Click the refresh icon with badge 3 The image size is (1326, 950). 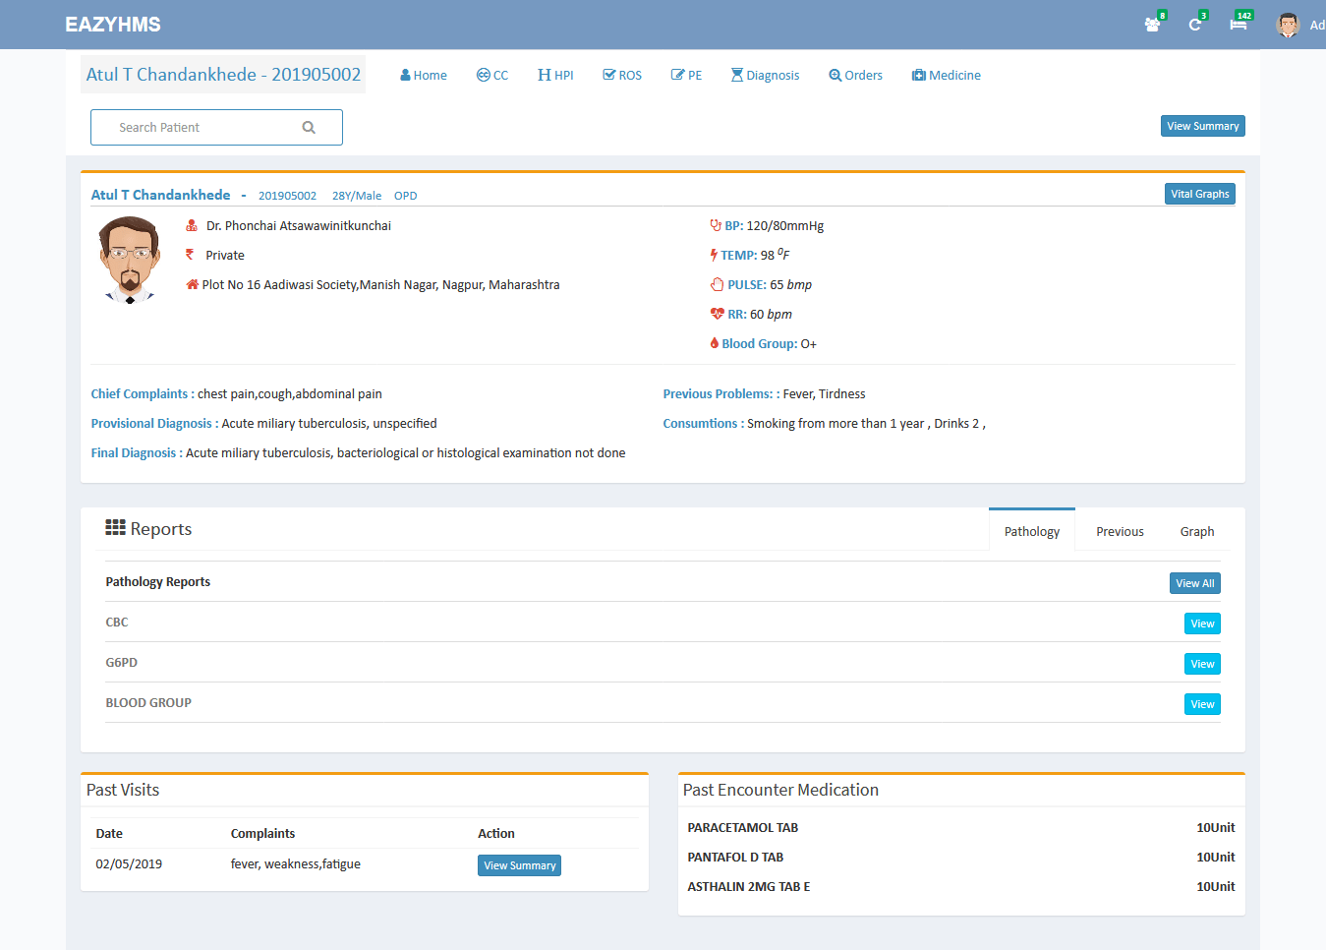[1195, 25]
